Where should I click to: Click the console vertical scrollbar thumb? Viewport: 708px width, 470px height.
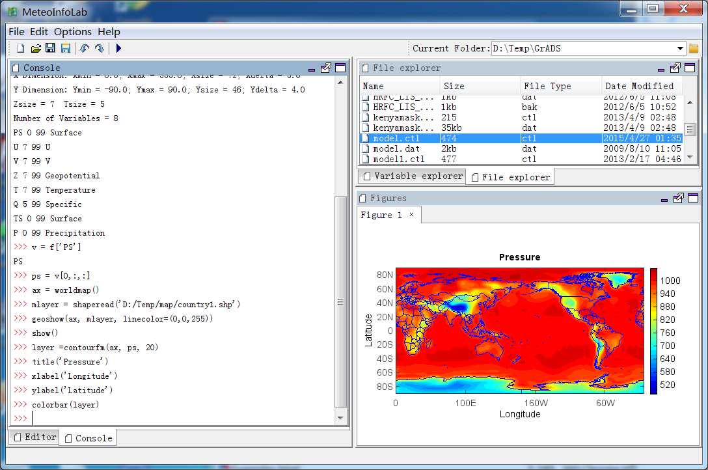[x=340, y=301]
